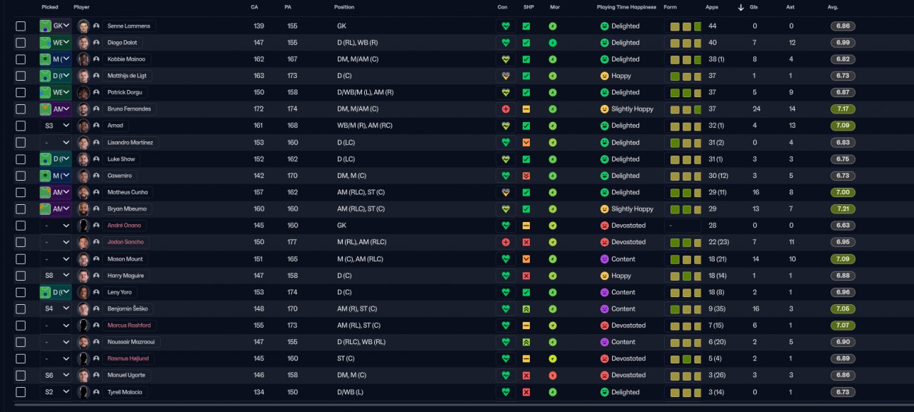Viewport: 914px width, 412px height.
Task: Open Rasmus Højlund's player profile
Action: coord(128,358)
